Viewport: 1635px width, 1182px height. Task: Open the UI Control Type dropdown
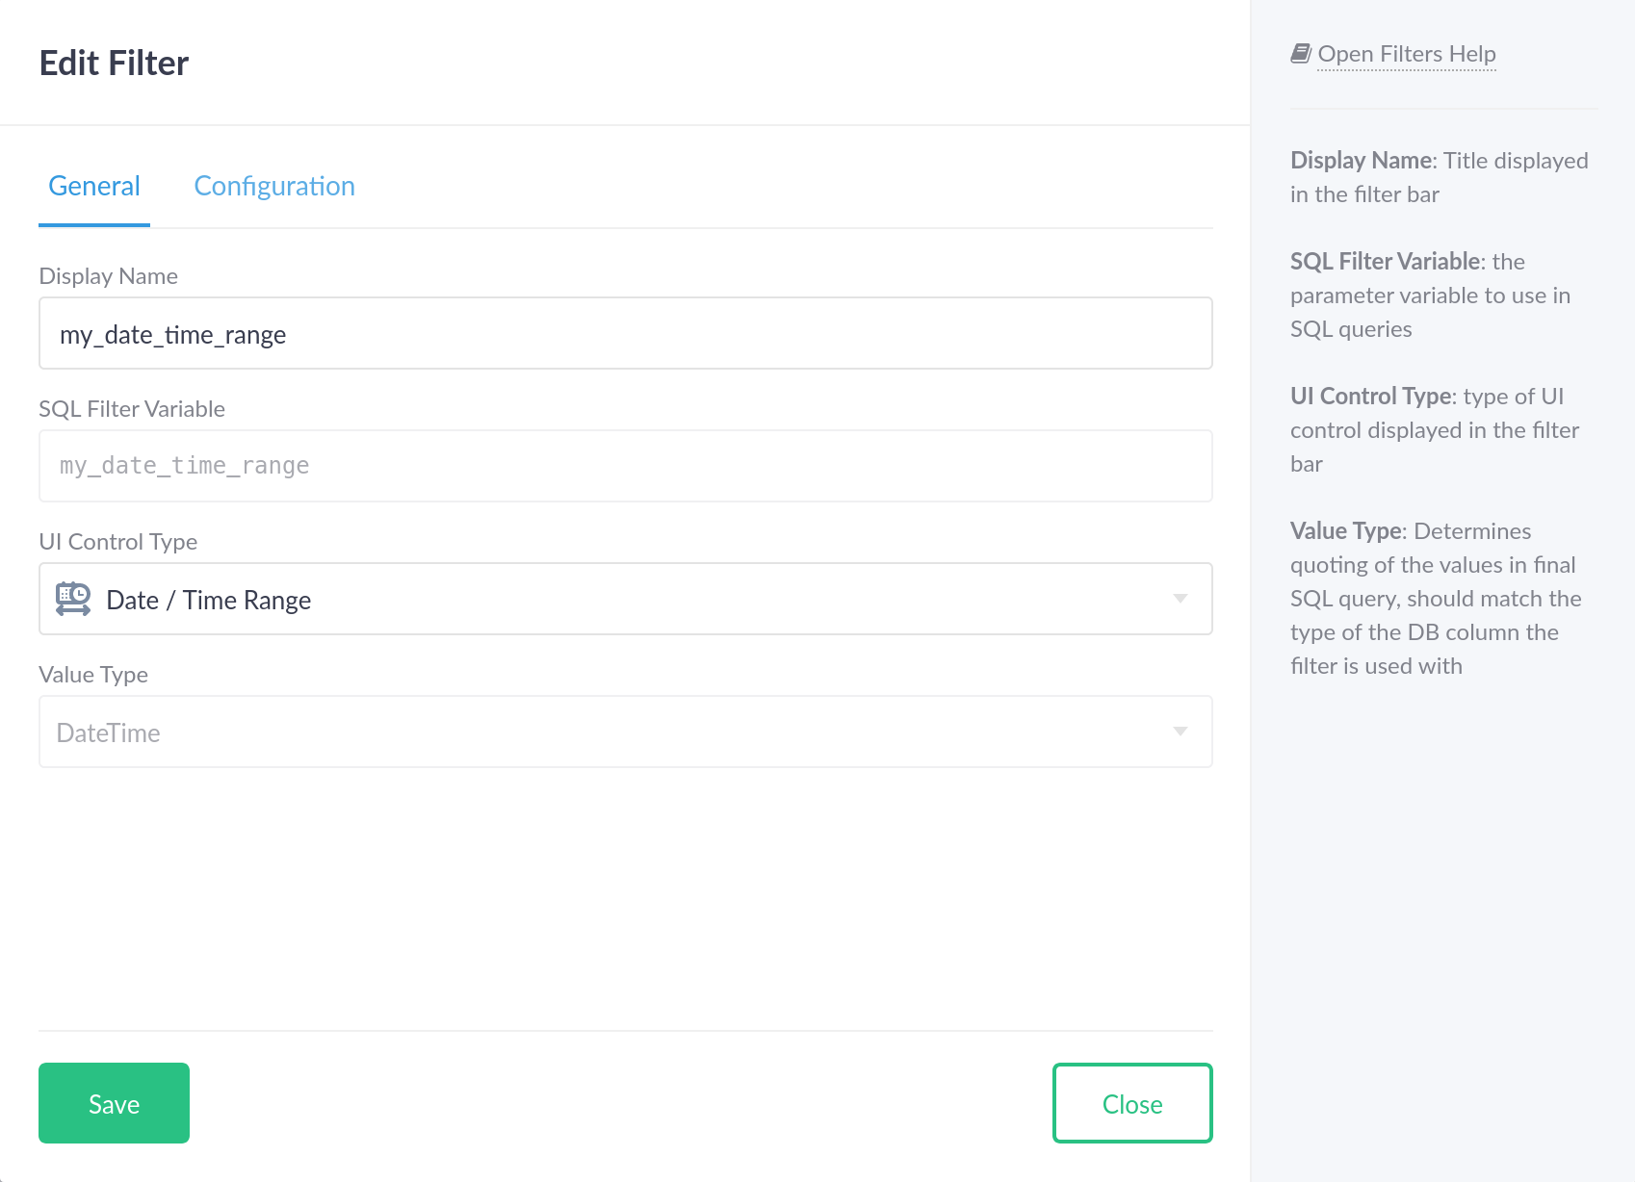(x=626, y=599)
